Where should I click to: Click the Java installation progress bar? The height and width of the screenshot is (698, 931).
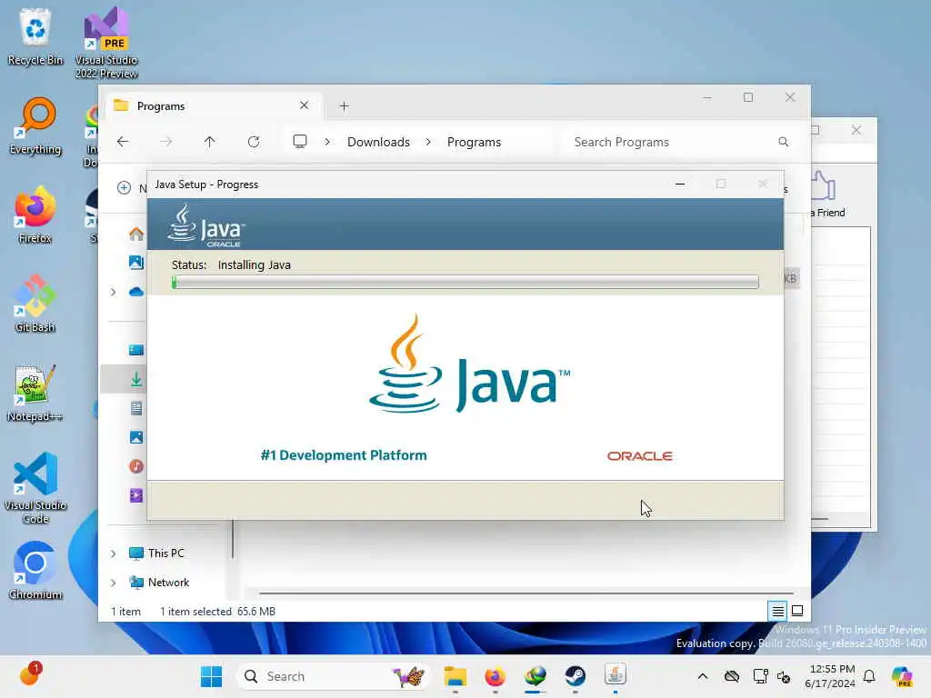pyautogui.click(x=465, y=282)
